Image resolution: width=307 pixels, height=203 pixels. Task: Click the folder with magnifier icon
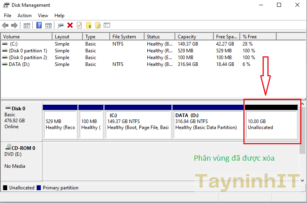tap(98, 25)
